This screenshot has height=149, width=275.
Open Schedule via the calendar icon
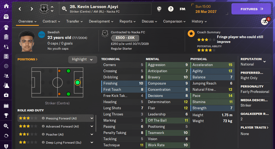[x=6, y=106]
